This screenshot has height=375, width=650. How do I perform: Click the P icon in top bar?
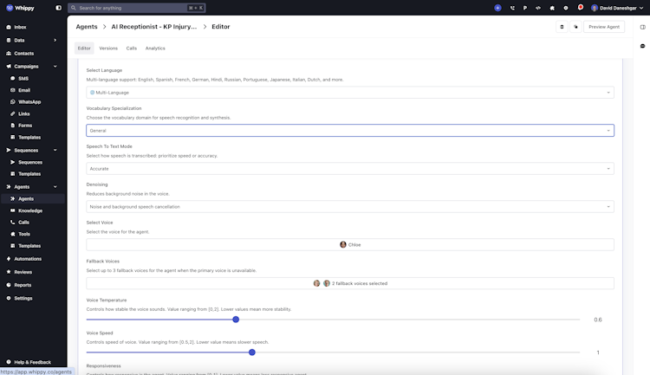point(525,8)
